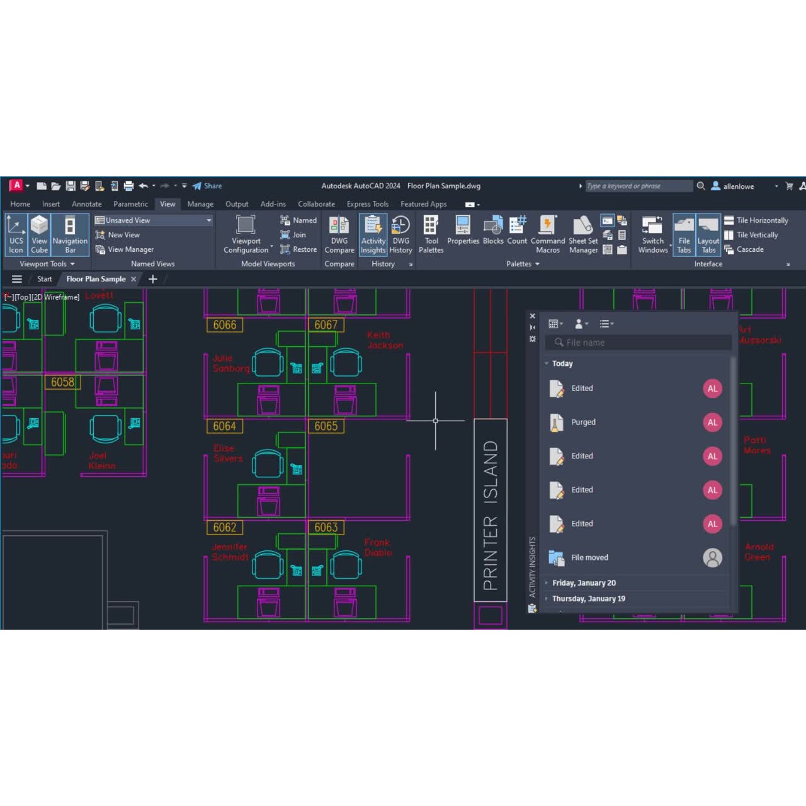Select the Command Macros tool
Image resolution: width=806 pixels, height=806 pixels.
coord(547,234)
